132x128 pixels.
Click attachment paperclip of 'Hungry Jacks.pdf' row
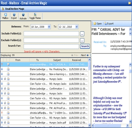pos(5,122)
